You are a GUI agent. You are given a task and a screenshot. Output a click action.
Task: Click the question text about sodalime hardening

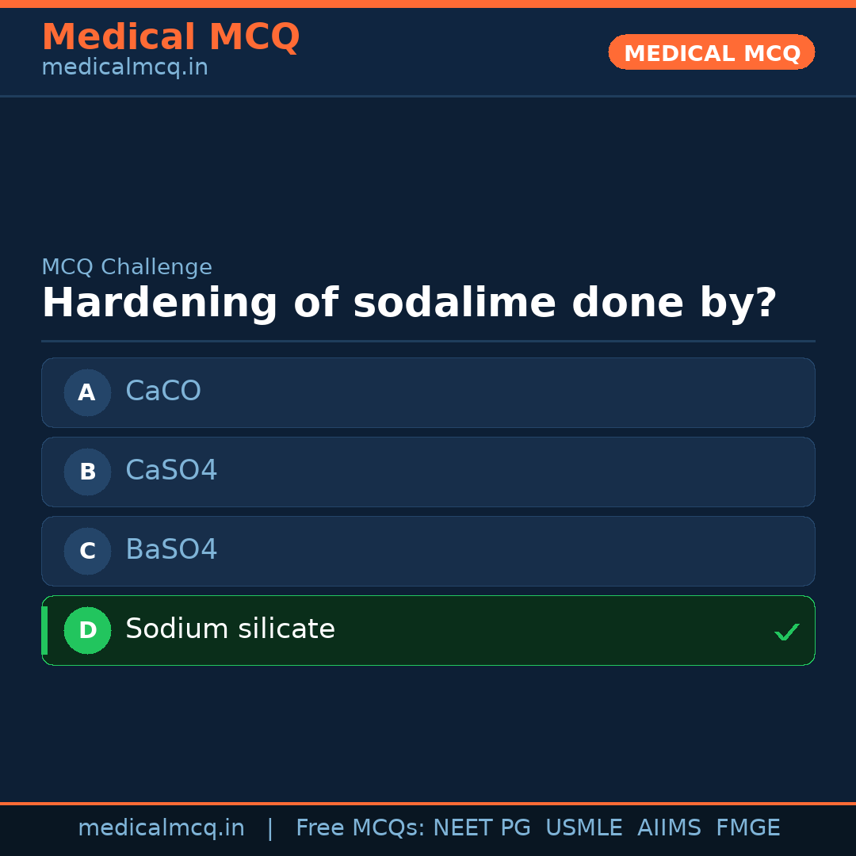click(409, 304)
